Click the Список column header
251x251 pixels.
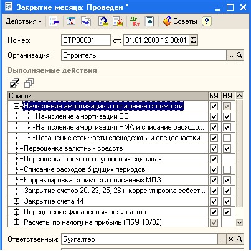[x=108, y=96]
